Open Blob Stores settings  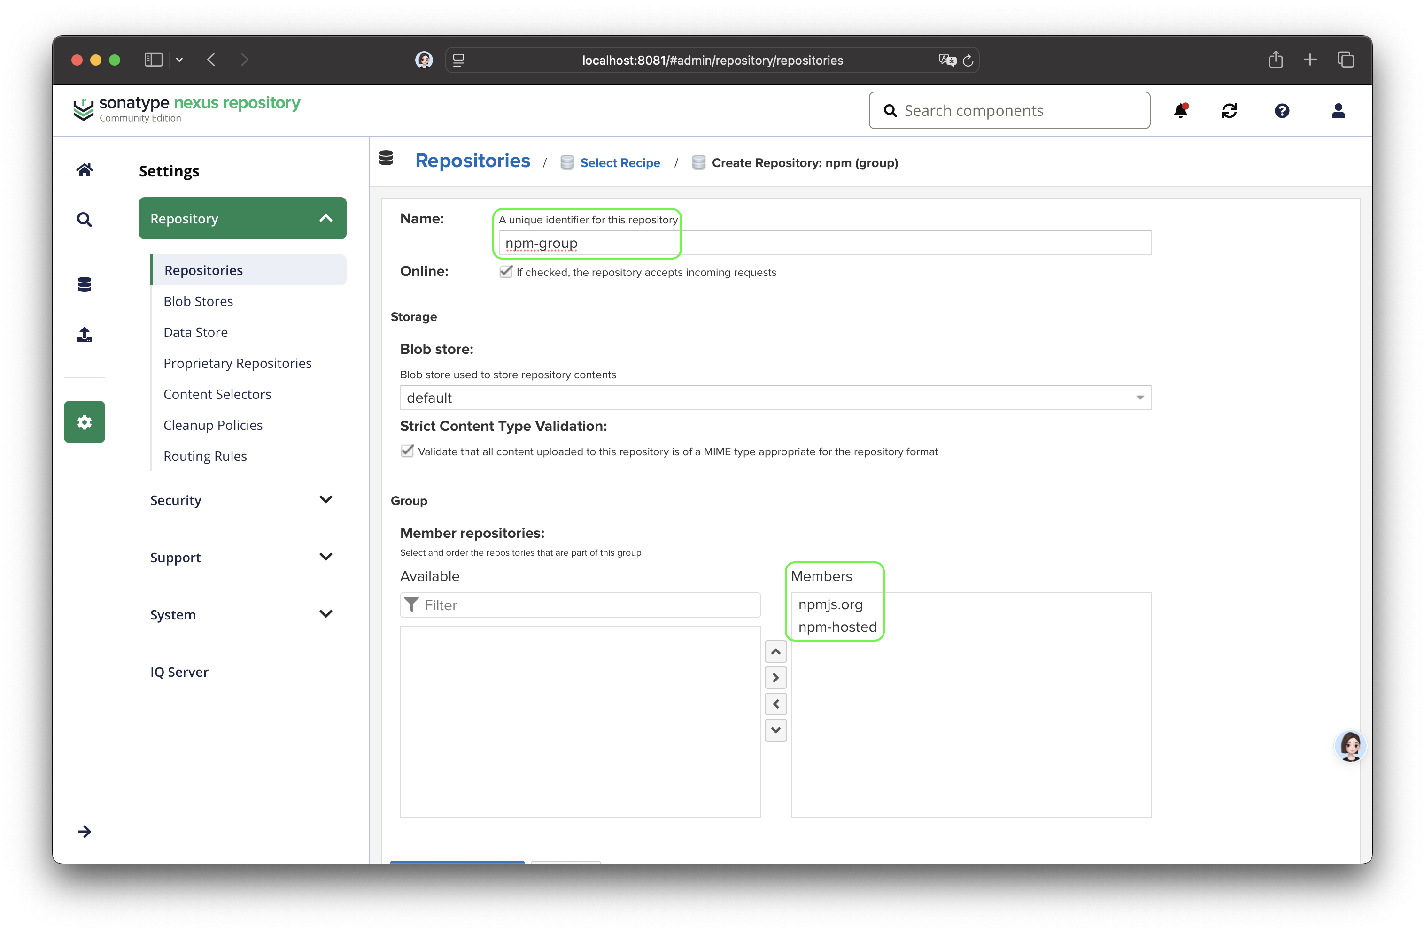click(198, 301)
